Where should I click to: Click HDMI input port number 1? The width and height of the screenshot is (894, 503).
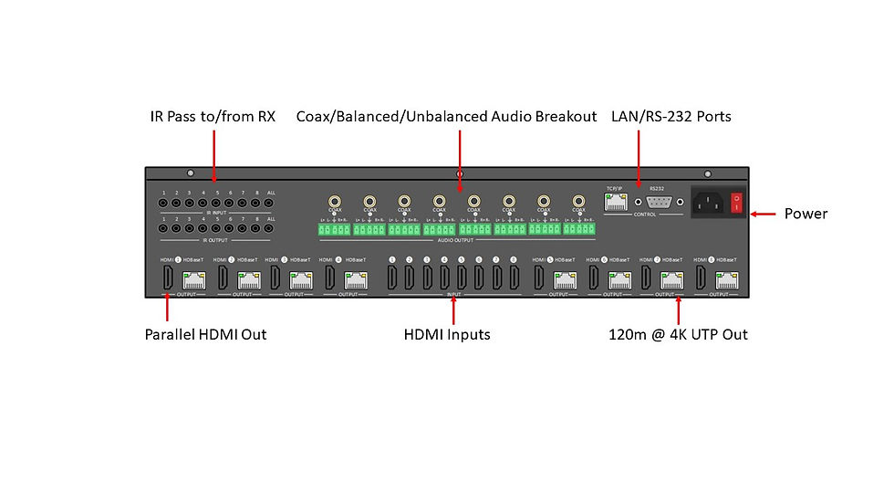[x=392, y=278]
